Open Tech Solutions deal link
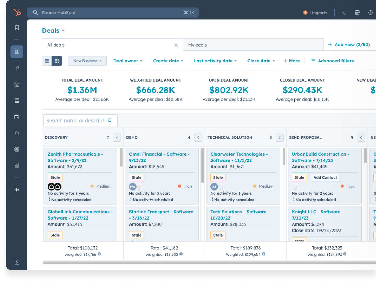The width and height of the screenshot is (376, 282). (x=240, y=215)
